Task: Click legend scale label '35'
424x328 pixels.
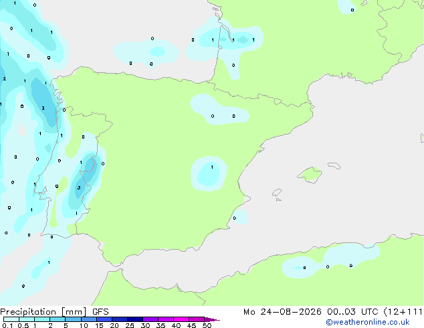Action: click(161, 325)
